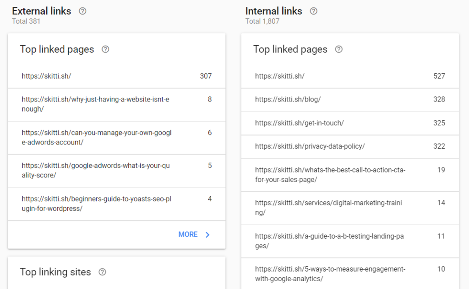Click the help icon beside External links

click(82, 11)
